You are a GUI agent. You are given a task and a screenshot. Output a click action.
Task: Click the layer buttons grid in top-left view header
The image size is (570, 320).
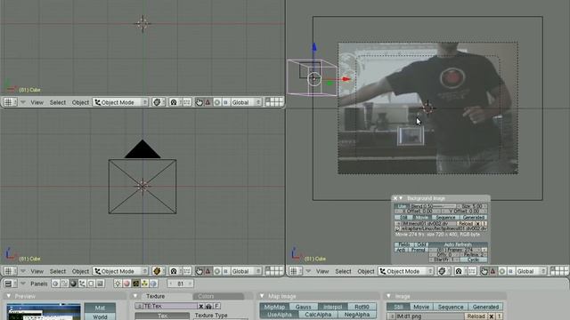coord(274,102)
